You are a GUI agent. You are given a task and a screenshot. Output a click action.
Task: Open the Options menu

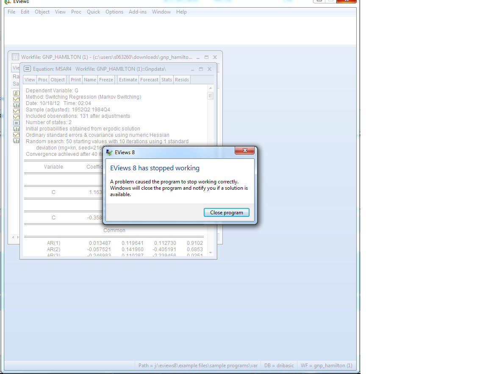[x=114, y=12]
